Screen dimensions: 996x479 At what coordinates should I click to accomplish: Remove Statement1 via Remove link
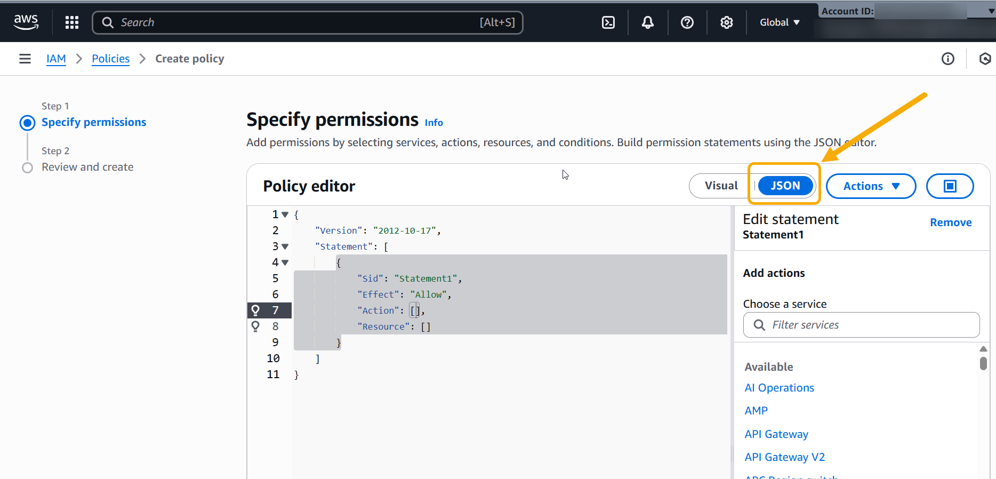click(x=951, y=222)
